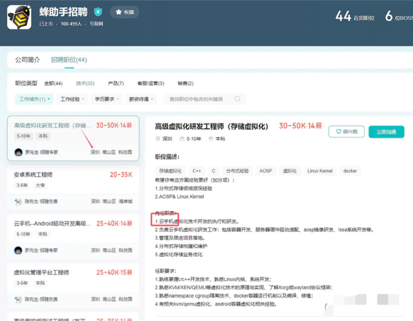Open the 工作经验 dropdown
Viewport: 413px width, 321px height.
click(72, 99)
